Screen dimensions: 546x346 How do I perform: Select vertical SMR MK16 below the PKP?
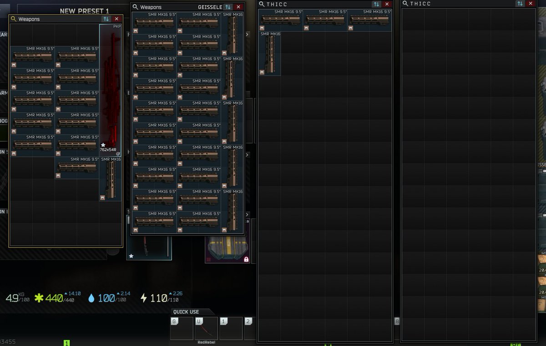[111, 178]
